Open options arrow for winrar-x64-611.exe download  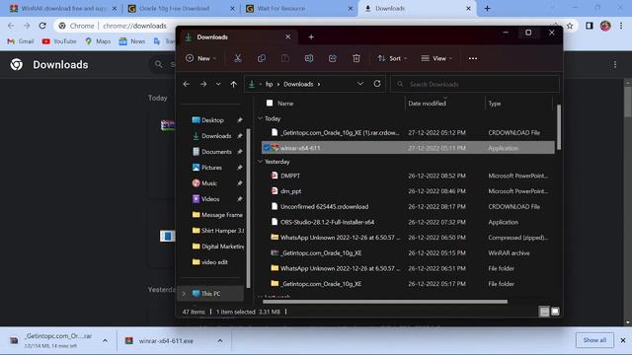coord(220,341)
